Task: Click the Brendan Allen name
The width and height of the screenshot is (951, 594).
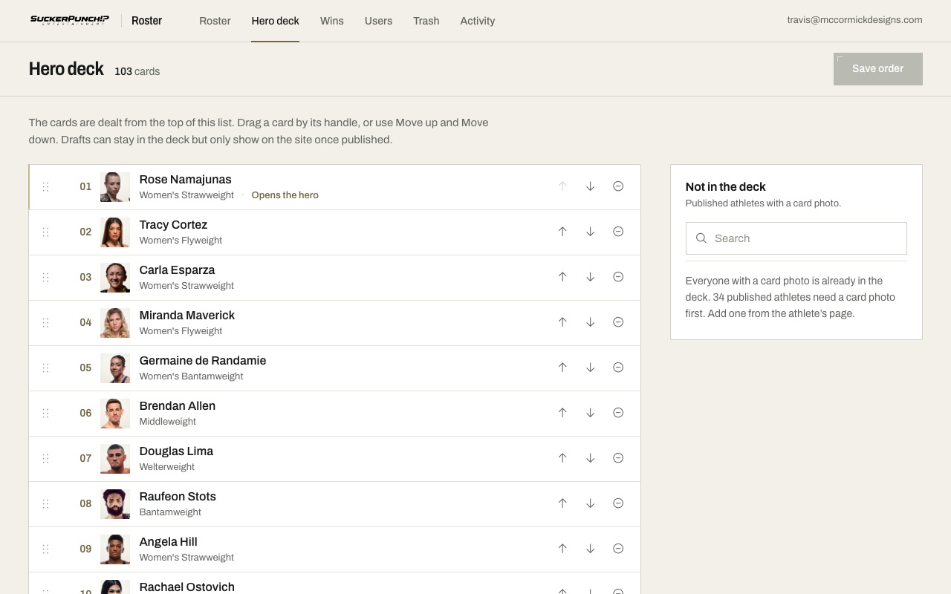Action: (x=178, y=406)
